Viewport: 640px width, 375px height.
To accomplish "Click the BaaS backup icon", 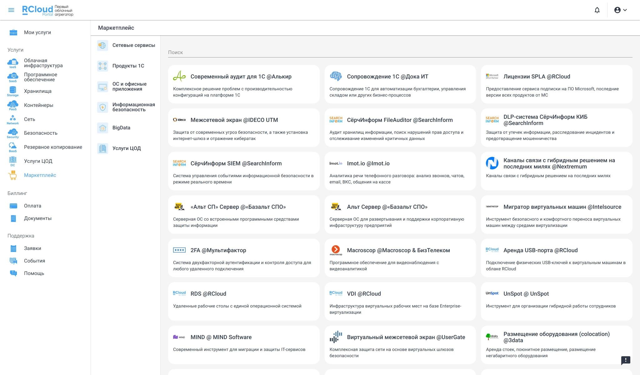I will point(13,147).
